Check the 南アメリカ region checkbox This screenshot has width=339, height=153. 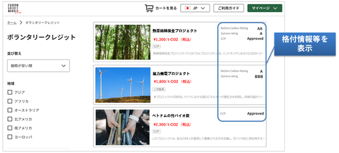click(10, 128)
